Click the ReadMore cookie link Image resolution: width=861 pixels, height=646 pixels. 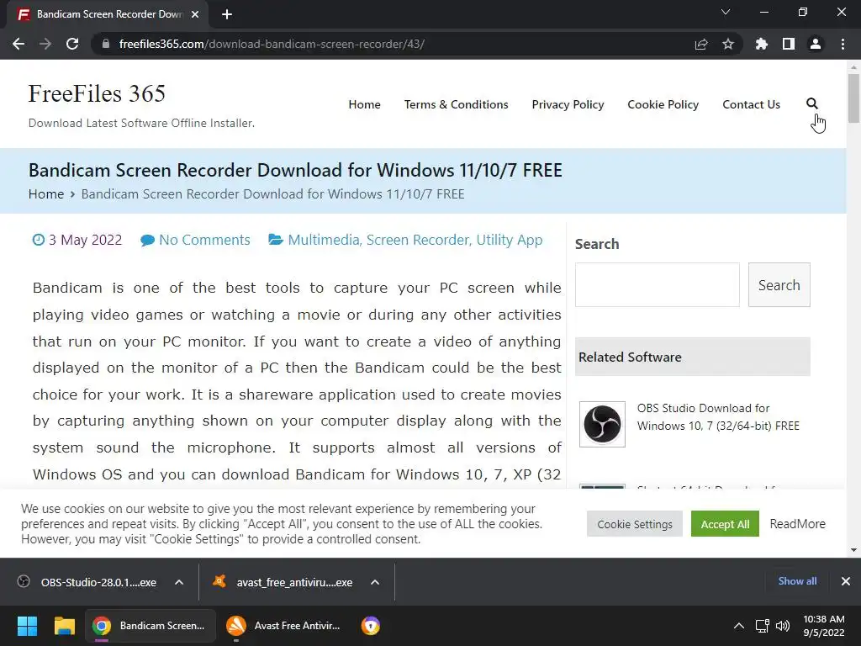coord(797,524)
